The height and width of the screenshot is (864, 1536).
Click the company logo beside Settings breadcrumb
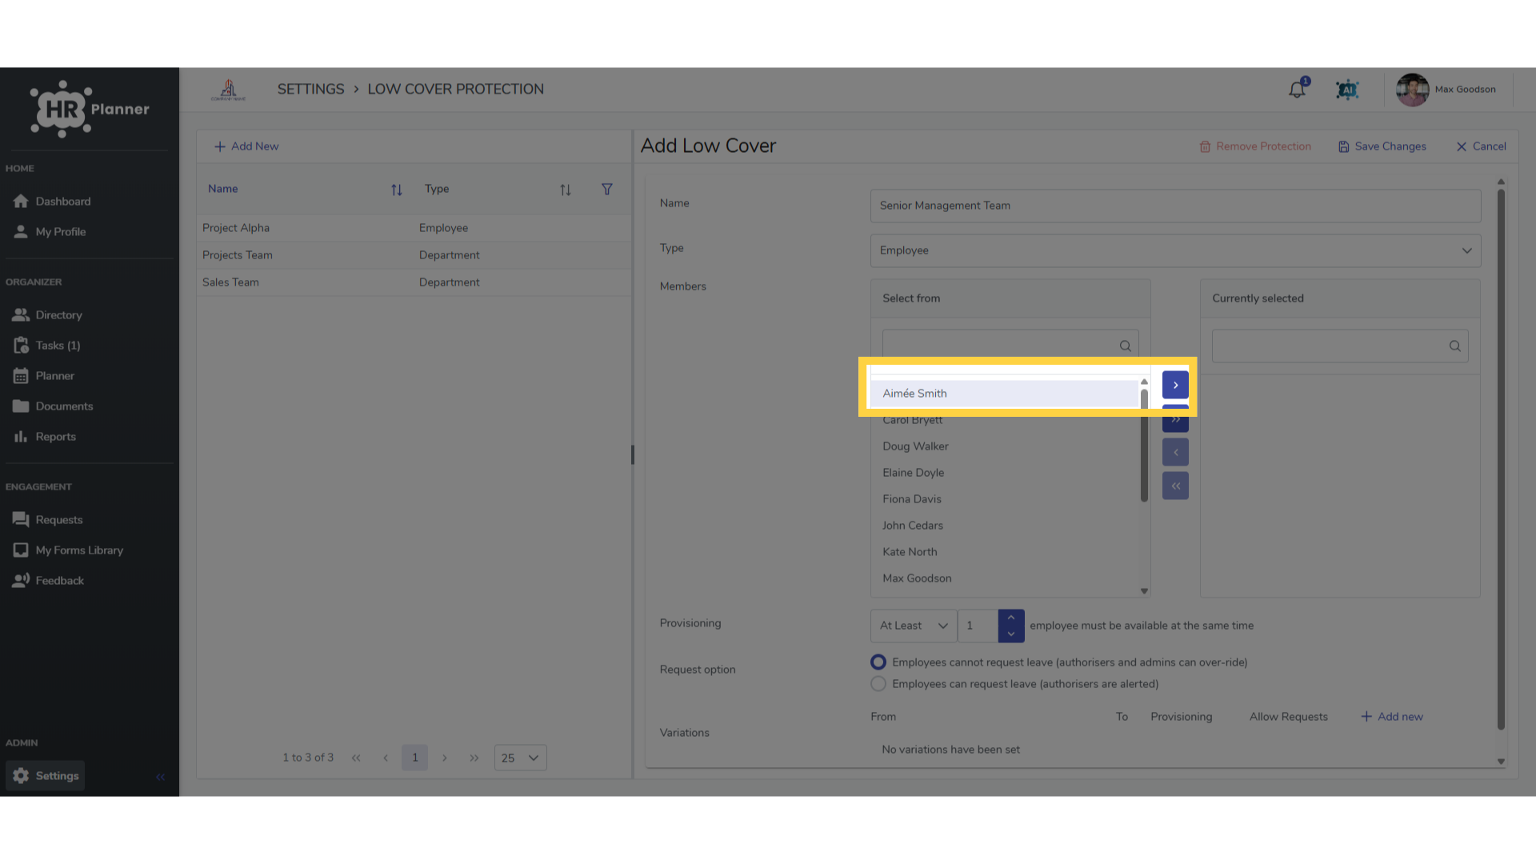[x=228, y=90]
